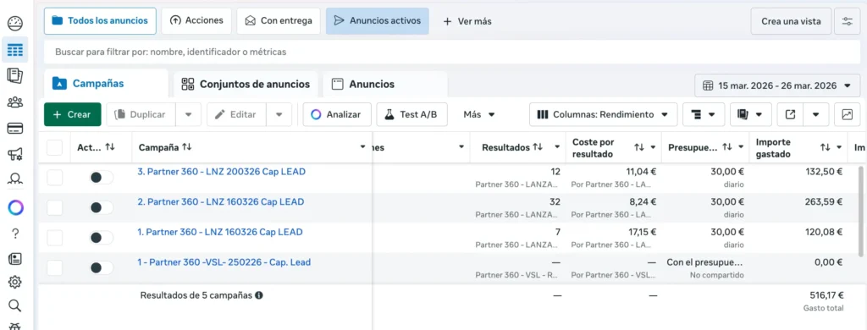Sort by Coste por resultado arrows
867x330 pixels.
click(x=639, y=147)
